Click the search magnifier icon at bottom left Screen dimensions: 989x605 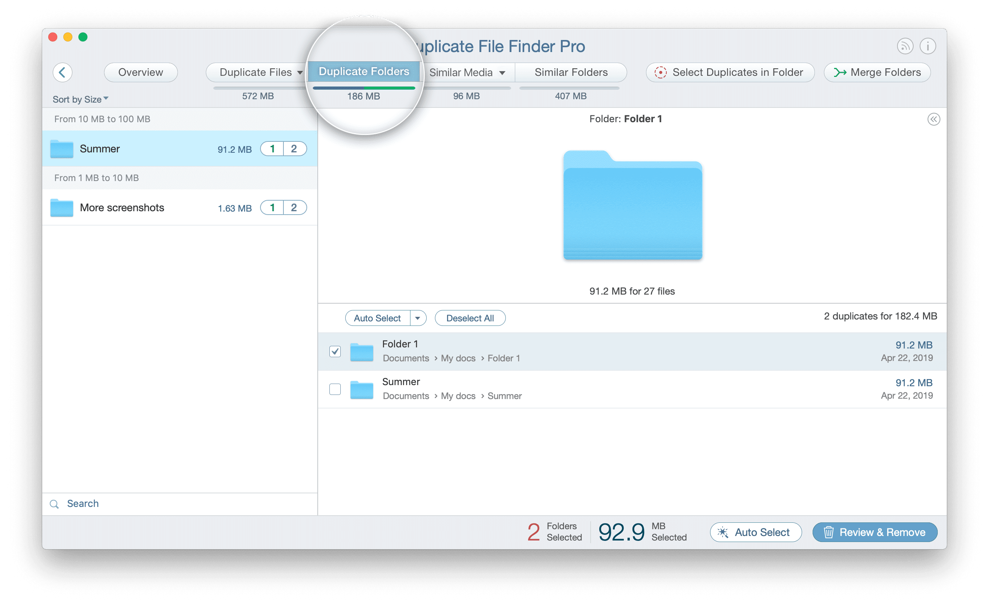click(54, 504)
